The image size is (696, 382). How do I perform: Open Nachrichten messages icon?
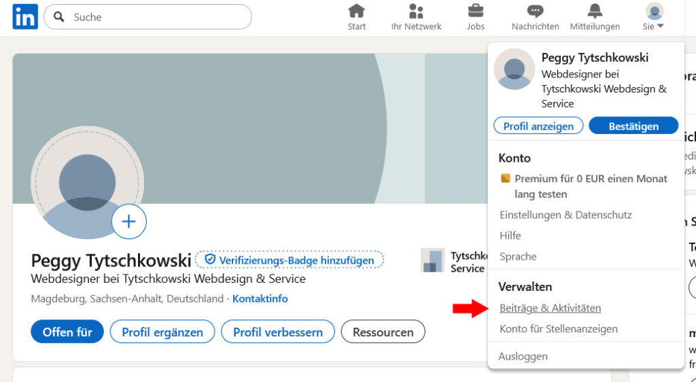click(x=535, y=12)
